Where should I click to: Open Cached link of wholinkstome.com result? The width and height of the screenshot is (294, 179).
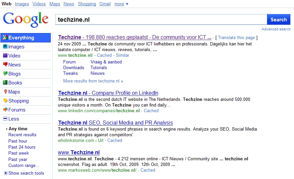pyautogui.click(x=115, y=141)
